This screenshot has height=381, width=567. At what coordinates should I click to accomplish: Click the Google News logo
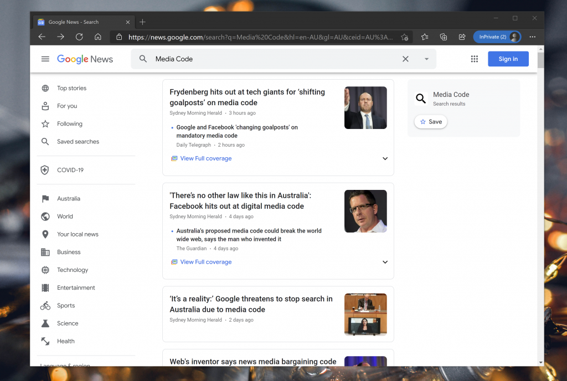[85, 59]
